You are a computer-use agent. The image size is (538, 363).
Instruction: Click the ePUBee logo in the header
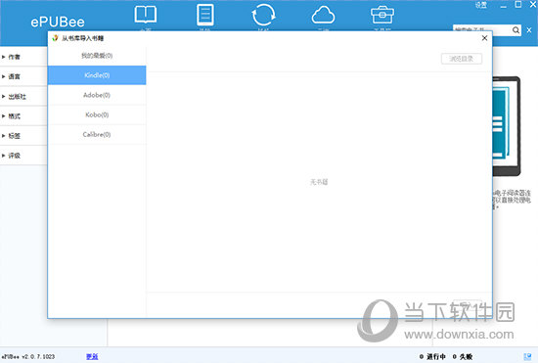pyautogui.click(x=58, y=22)
